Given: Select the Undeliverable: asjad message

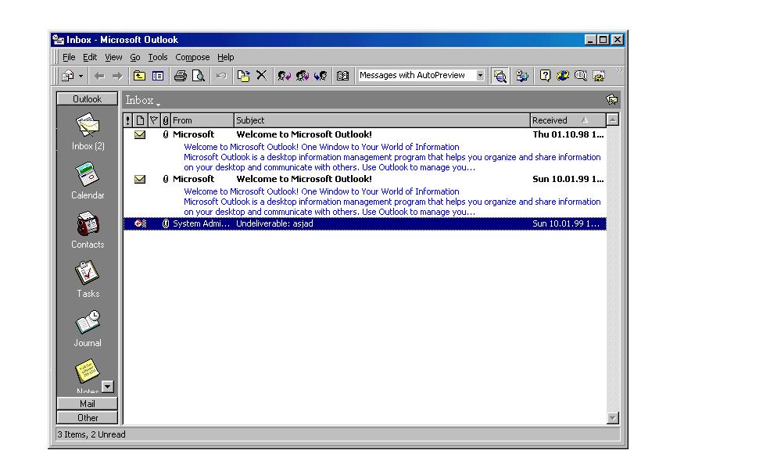Looking at the screenshot, I should (365, 223).
